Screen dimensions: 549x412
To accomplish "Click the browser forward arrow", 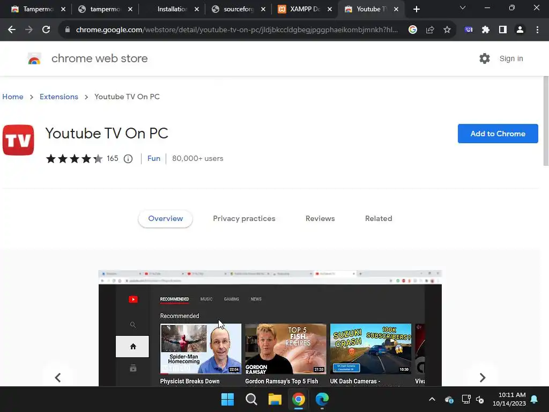I will [29, 30].
